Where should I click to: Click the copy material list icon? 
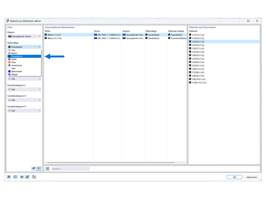(x=34, y=177)
